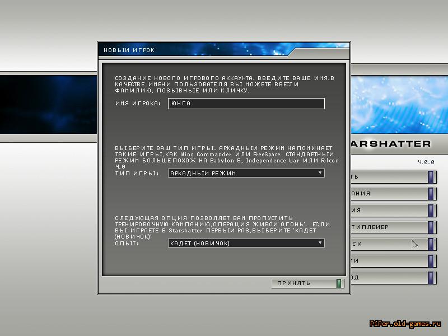
Task: Click the НОВЫЙ ИГРОК dialog title
Action: pyautogui.click(x=129, y=50)
